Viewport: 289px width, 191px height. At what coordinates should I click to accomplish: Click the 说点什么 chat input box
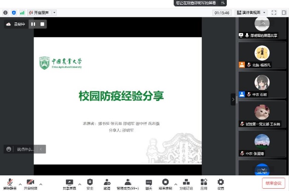[25, 149]
